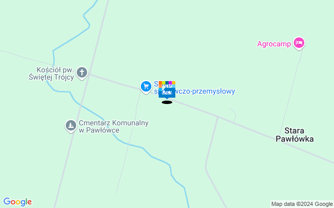Click the Map data ©2024 Google attribution

(x=302, y=204)
